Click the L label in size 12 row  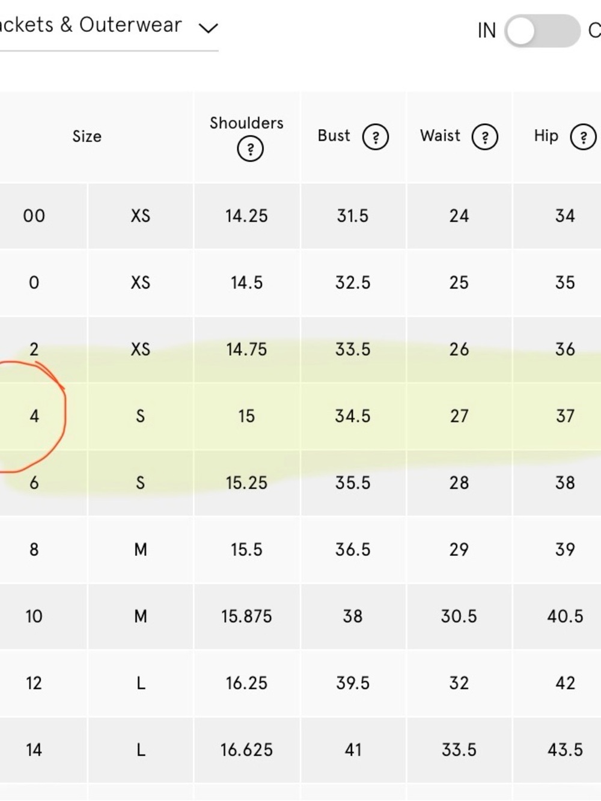pyautogui.click(x=141, y=683)
